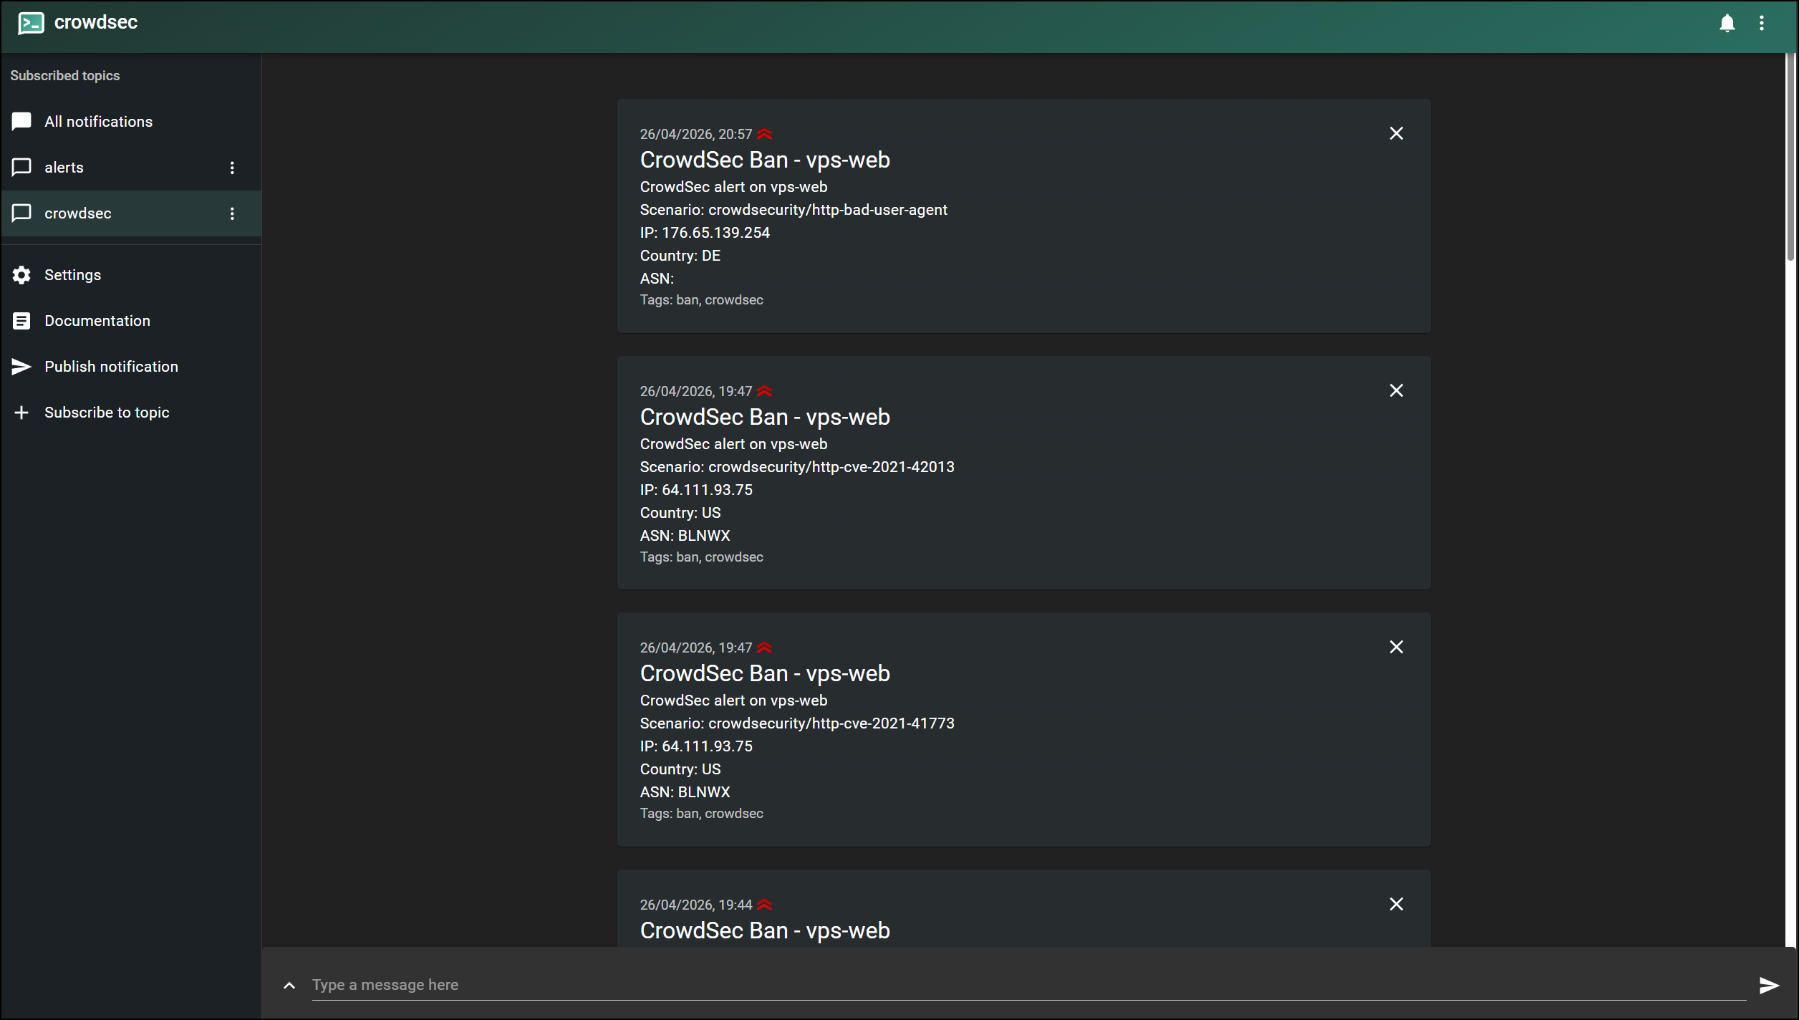Dismiss the http-cve-2021-41773 notification

tap(1396, 647)
